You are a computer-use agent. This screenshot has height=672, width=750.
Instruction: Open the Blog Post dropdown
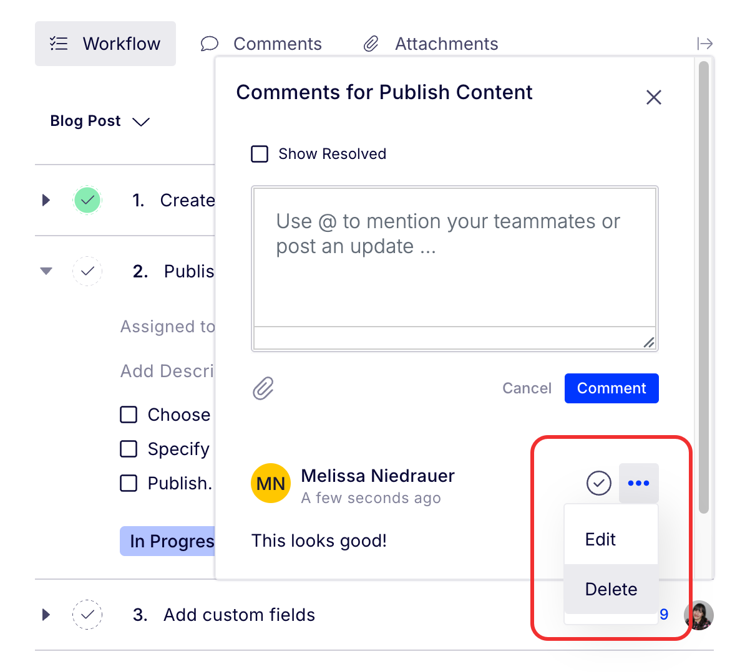pos(100,121)
